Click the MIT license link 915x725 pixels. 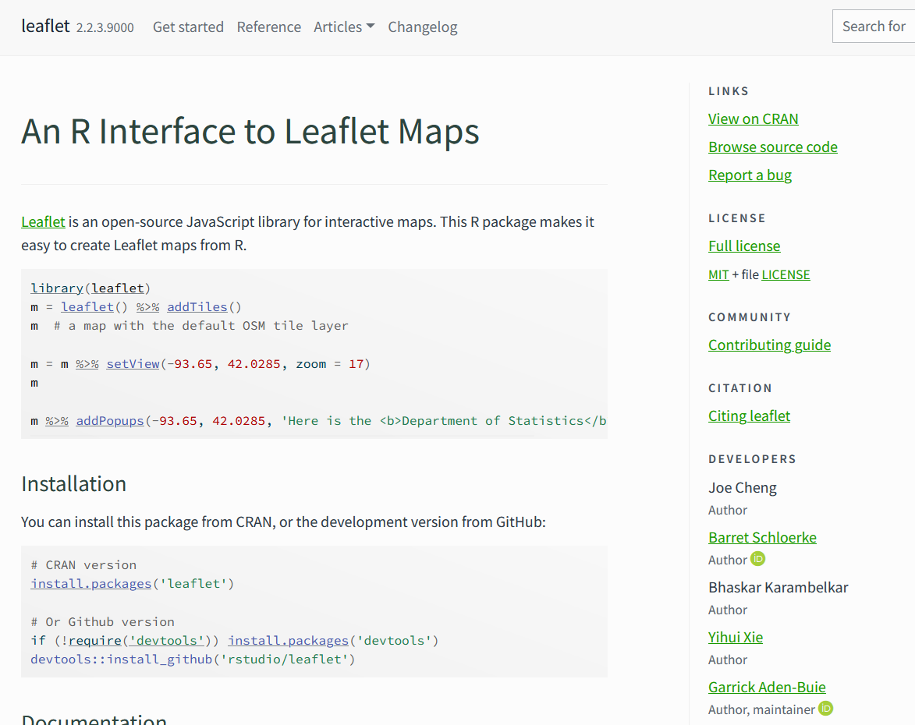pyautogui.click(x=718, y=274)
